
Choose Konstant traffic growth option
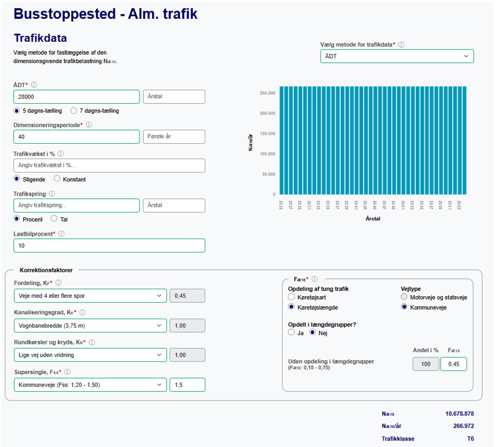click(57, 179)
